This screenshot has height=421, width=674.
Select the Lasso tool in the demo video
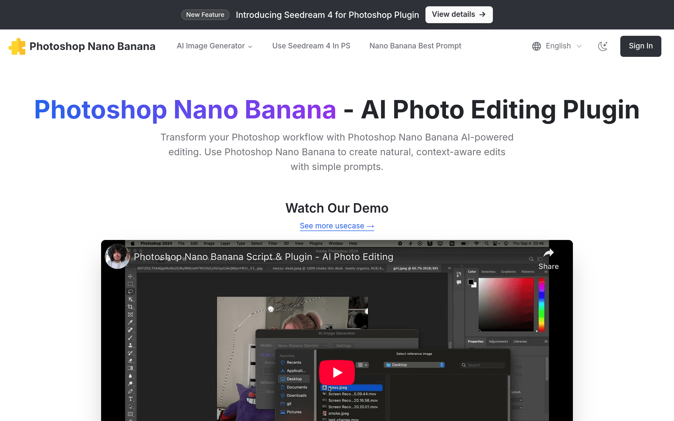tap(130, 292)
